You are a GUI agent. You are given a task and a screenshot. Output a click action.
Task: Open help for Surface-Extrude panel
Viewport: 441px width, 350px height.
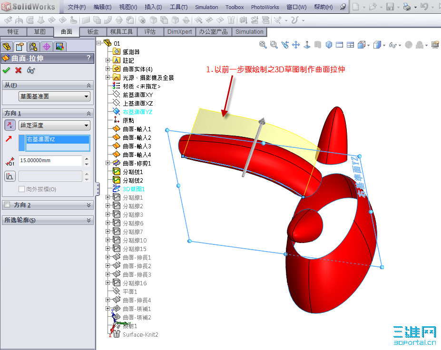[89, 58]
